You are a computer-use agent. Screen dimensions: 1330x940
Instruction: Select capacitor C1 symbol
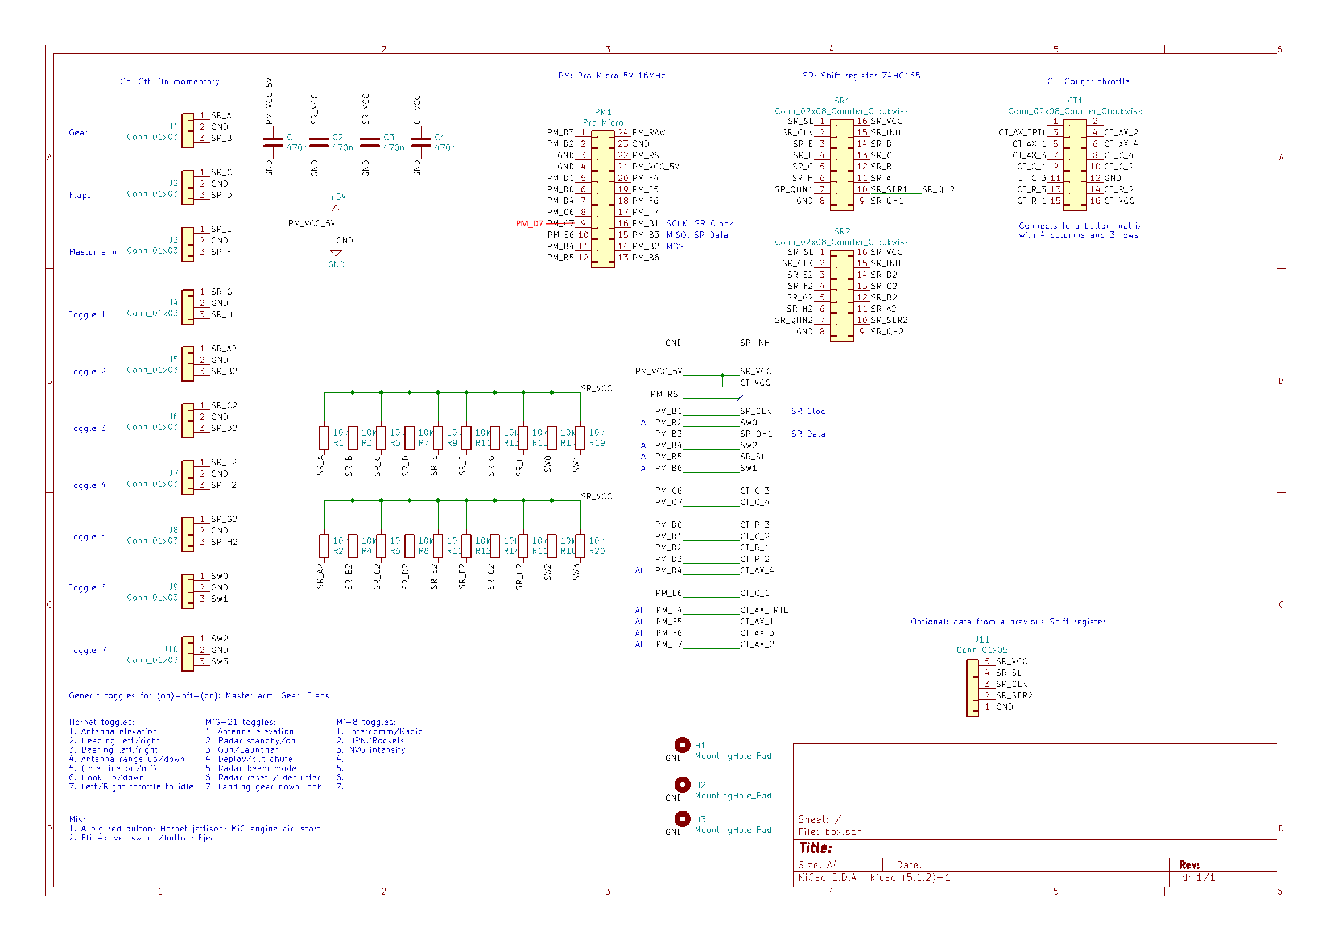(x=274, y=143)
